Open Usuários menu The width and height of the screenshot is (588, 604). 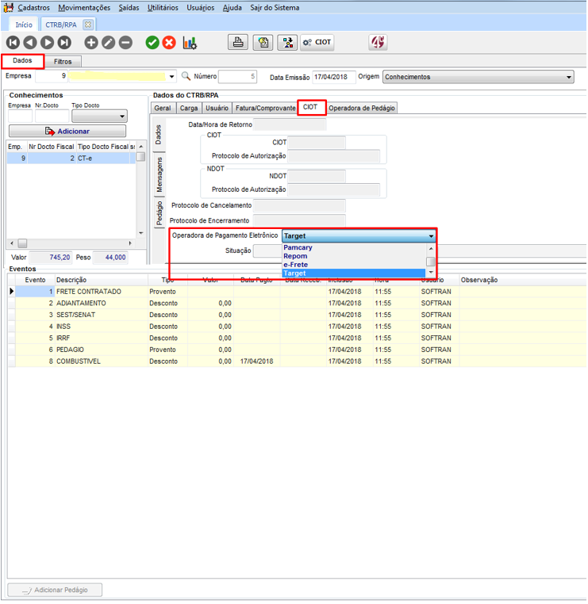pyautogui.click(x=201, y=8)
